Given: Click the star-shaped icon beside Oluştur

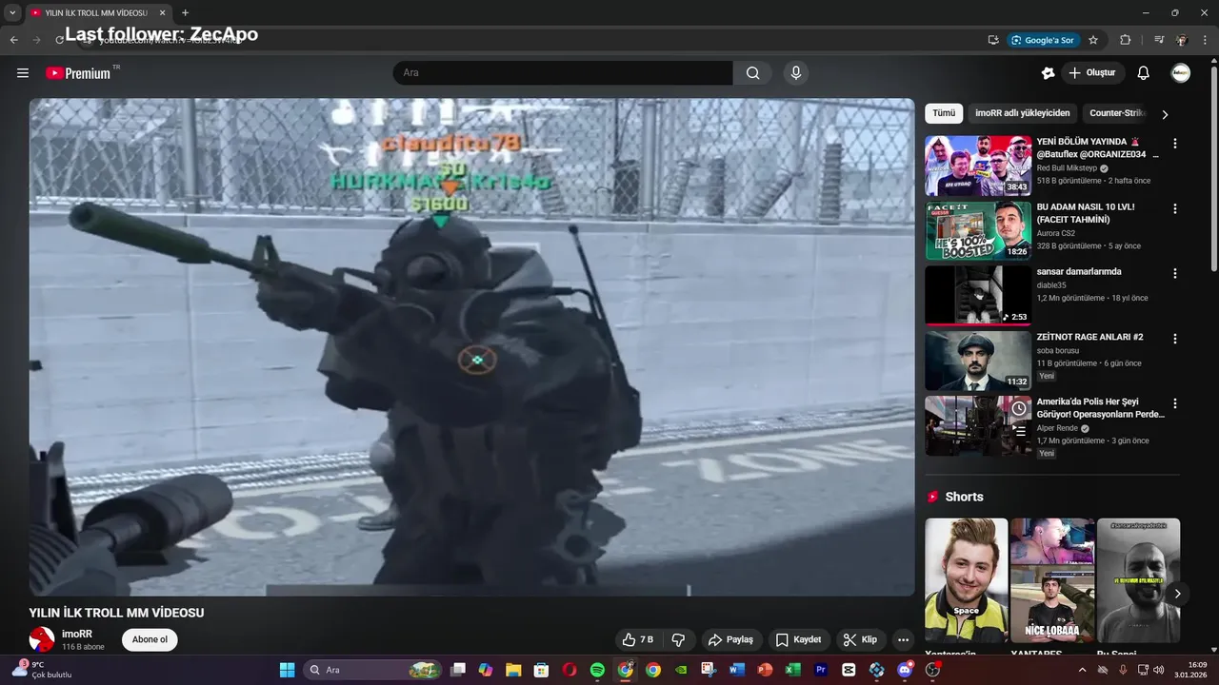Looking at the screenshot, I should click(x=1049, y=73).
